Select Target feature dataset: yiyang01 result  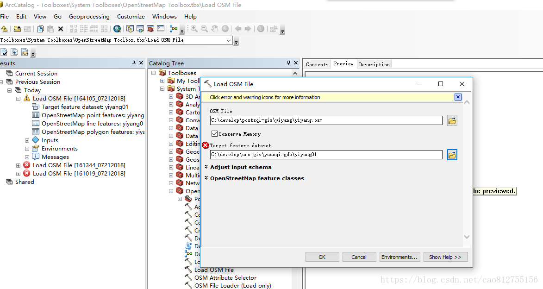[85, 107]
